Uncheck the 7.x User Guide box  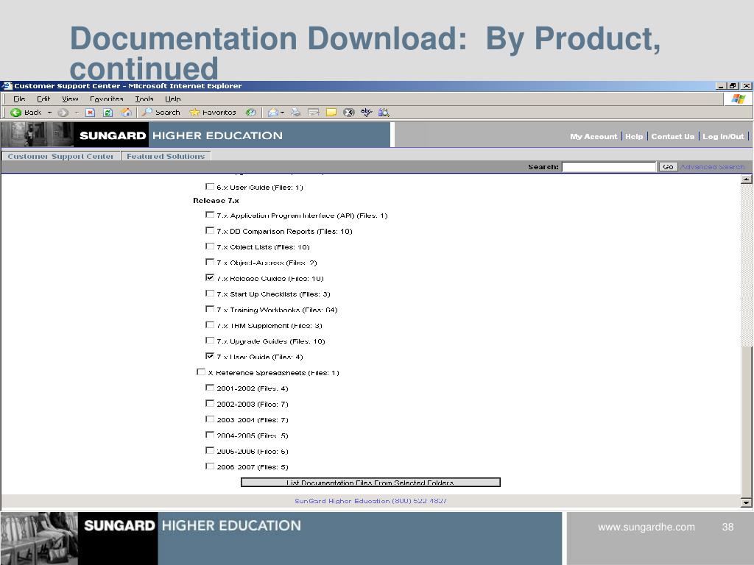(210, 356)
